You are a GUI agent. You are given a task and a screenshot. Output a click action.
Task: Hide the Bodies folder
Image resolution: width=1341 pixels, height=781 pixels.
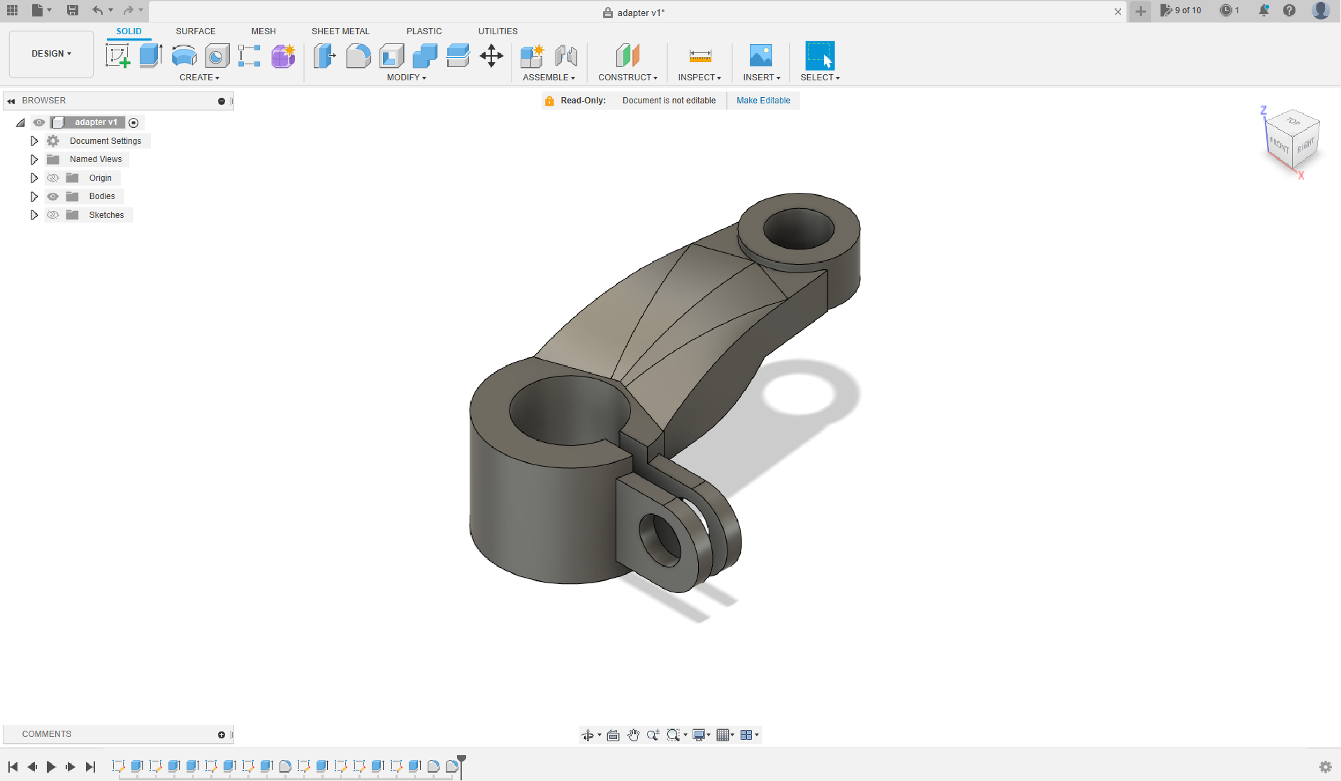pos(53,196)
